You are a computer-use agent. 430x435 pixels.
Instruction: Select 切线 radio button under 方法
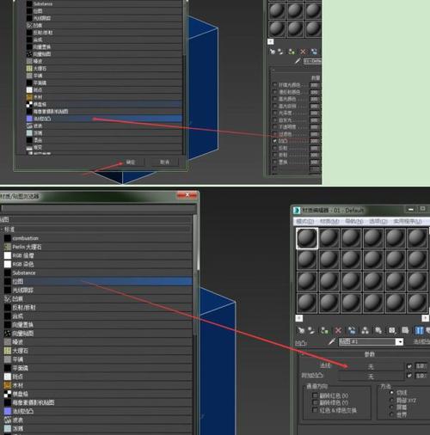click(x=391, y=393)
